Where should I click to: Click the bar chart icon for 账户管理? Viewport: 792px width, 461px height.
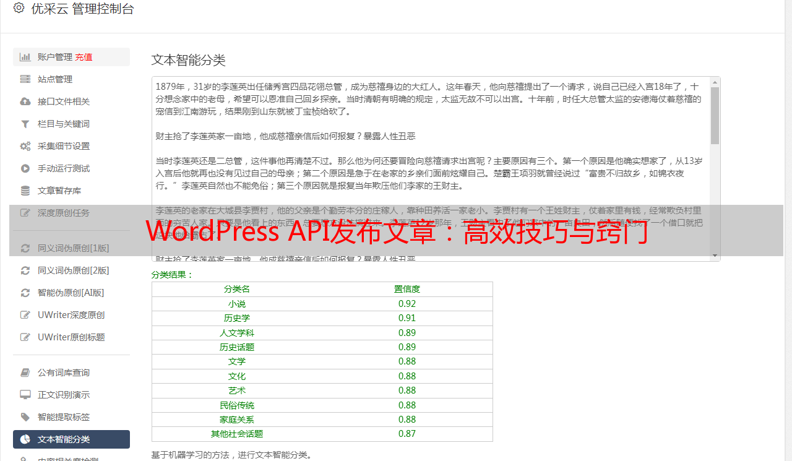[x=25, y=57]
